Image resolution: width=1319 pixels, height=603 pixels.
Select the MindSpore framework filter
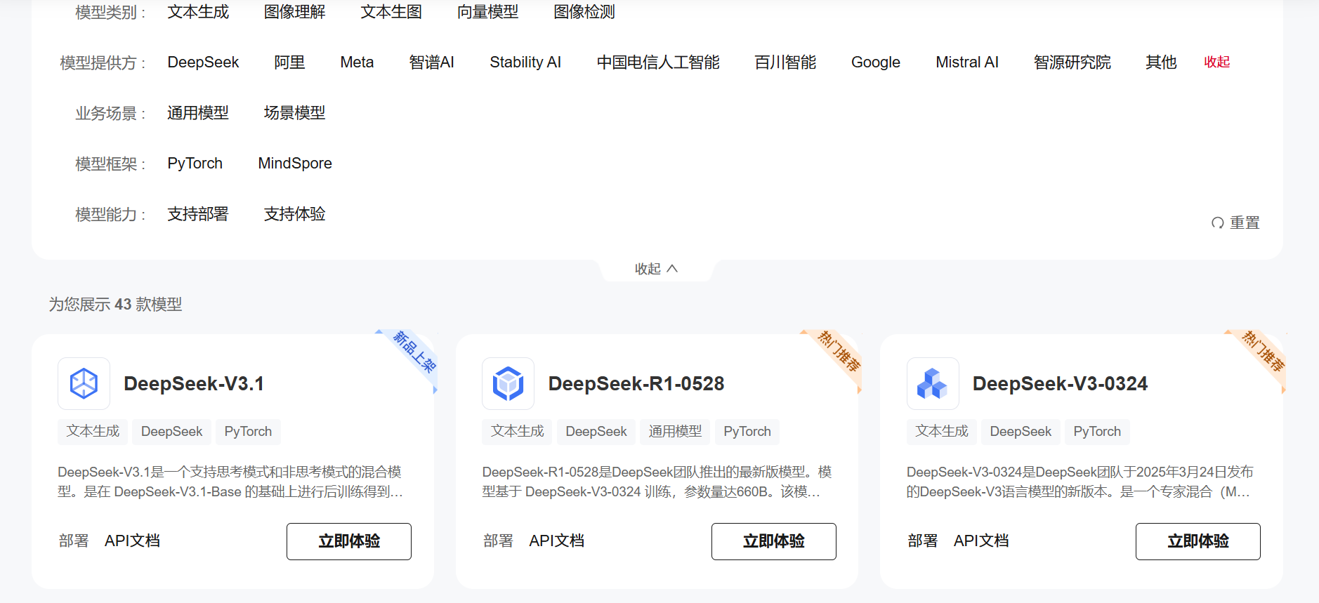295,164
